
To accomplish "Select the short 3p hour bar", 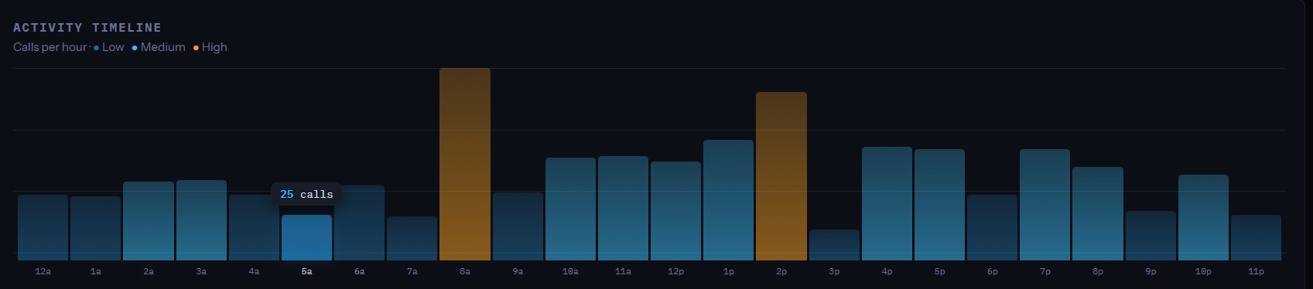I will 834,245.
